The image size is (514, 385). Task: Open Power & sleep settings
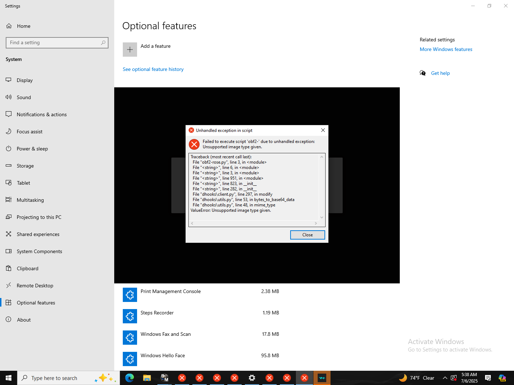[57, 149]
